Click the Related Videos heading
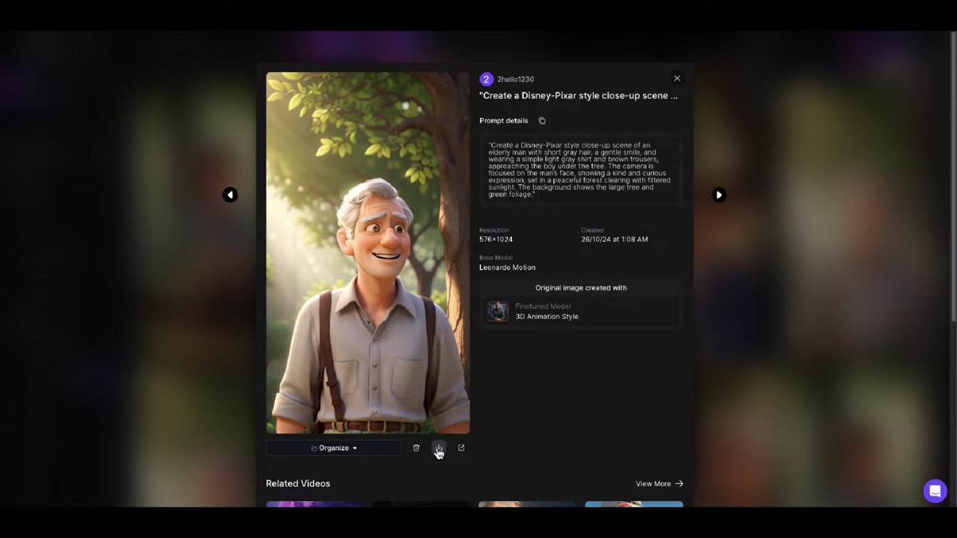957x538 pixels. point(298,484)
